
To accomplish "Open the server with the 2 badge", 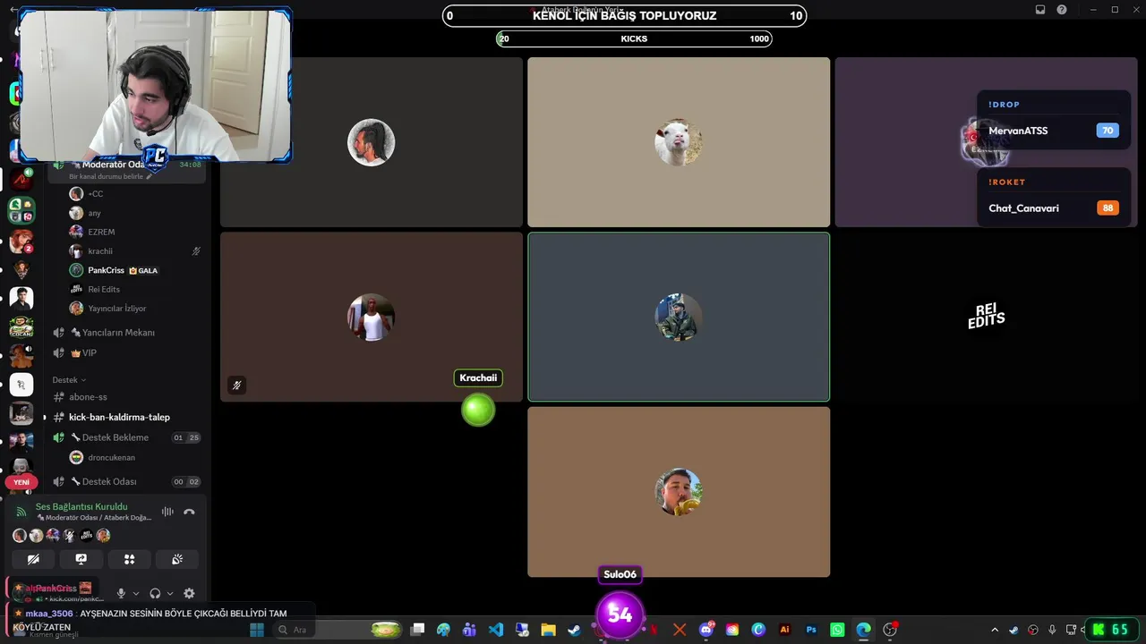I will pyautogui.click(x=21, y=241).
